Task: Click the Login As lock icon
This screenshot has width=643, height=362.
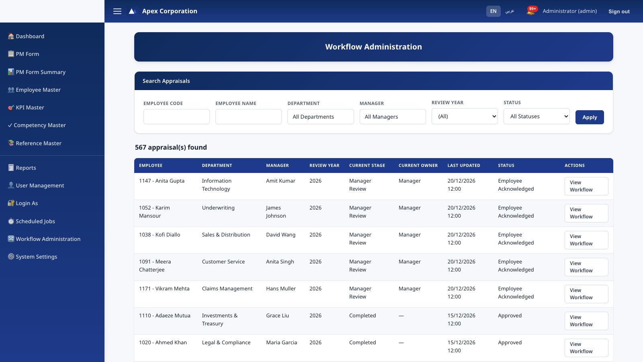Action: [x=11, y=203]
